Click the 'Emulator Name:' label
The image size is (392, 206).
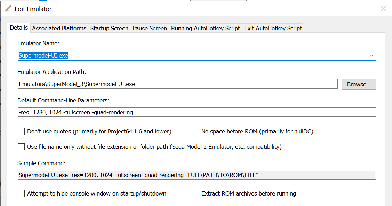point(38,43)
